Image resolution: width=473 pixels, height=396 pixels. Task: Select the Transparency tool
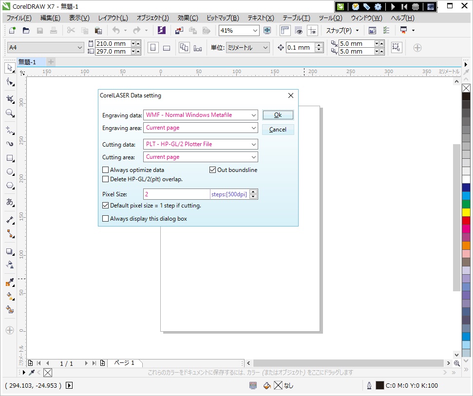coord(10,265)
